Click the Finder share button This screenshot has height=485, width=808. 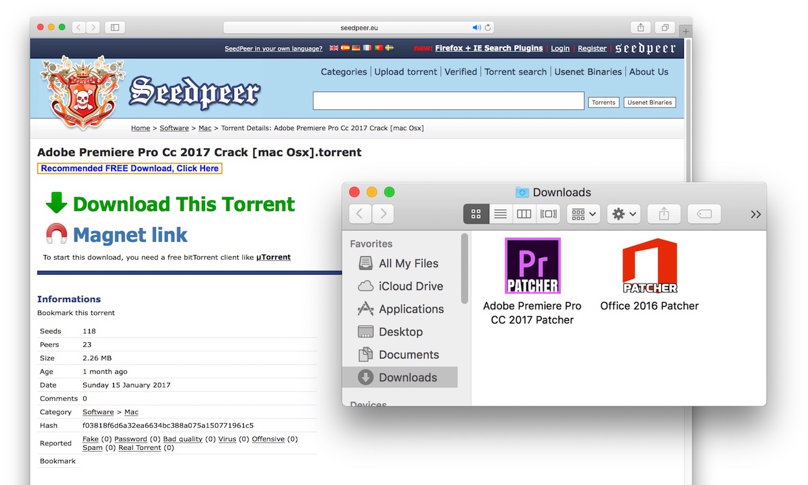point(664,214)
